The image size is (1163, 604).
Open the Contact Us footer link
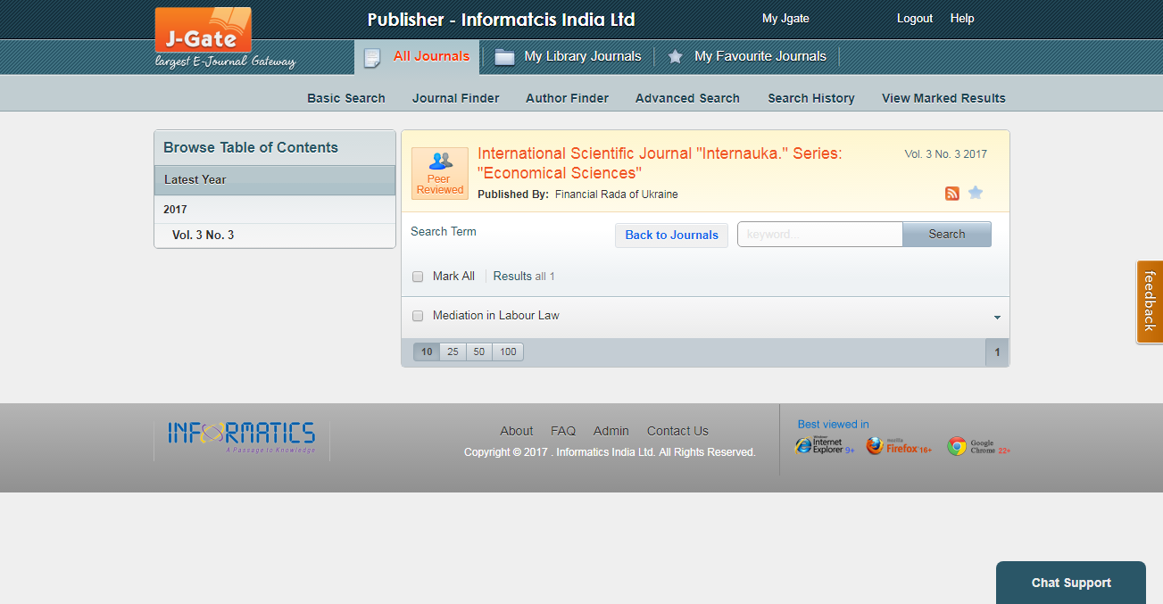coord(677,431)
